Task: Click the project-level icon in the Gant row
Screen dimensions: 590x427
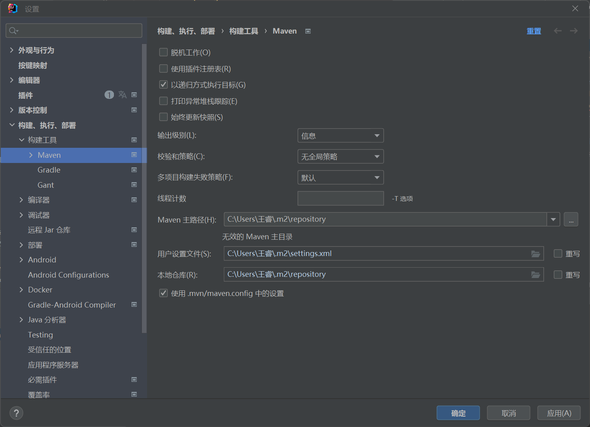Action: [134, 185]
